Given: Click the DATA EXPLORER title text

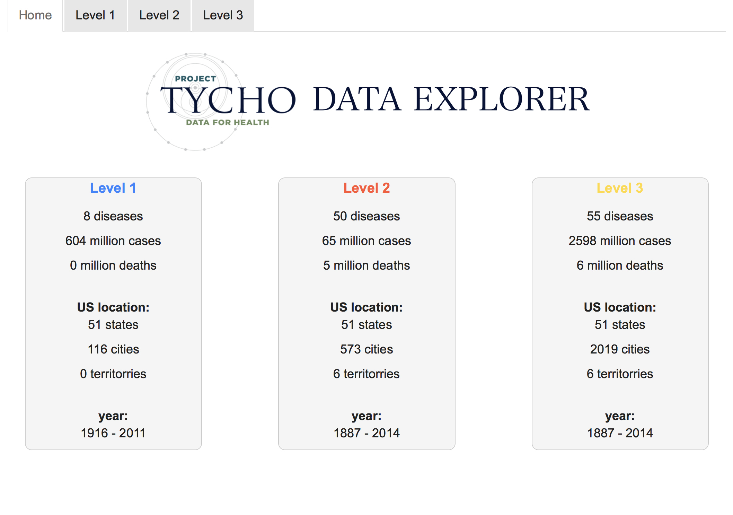Looking at the screenshot, I should [x=451, y=99].
